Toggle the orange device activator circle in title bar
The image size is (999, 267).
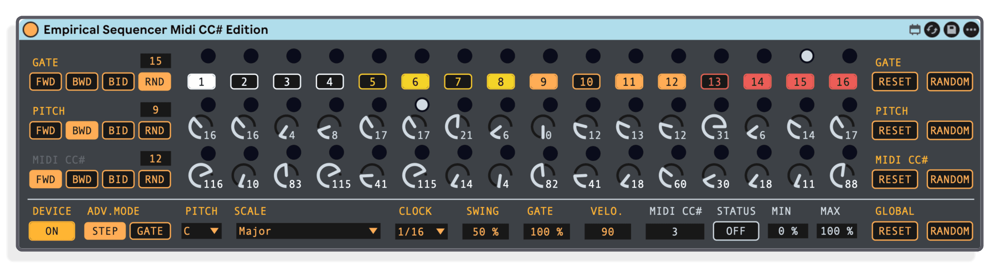tap(31, 30)
